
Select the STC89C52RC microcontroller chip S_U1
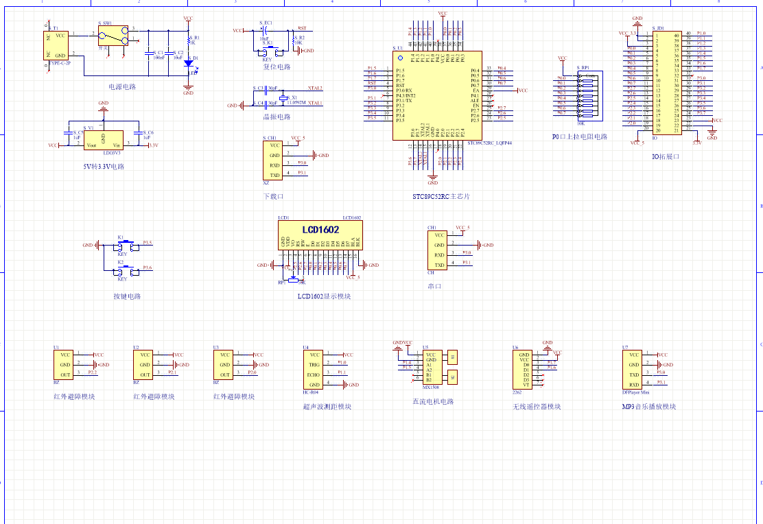click(436, 95)
